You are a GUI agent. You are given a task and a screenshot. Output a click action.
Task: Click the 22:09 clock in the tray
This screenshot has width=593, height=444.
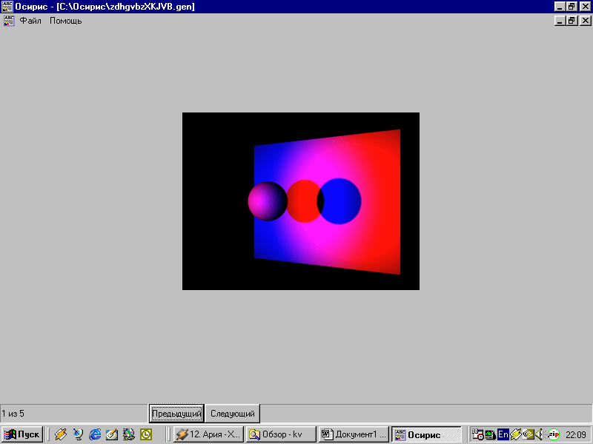[x=576, y=434]
